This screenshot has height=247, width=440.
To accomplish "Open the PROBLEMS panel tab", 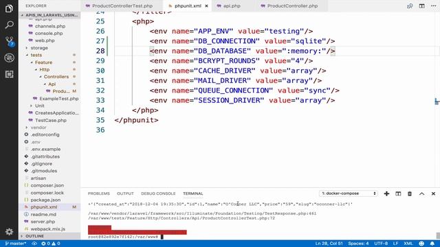I will 99,193.
